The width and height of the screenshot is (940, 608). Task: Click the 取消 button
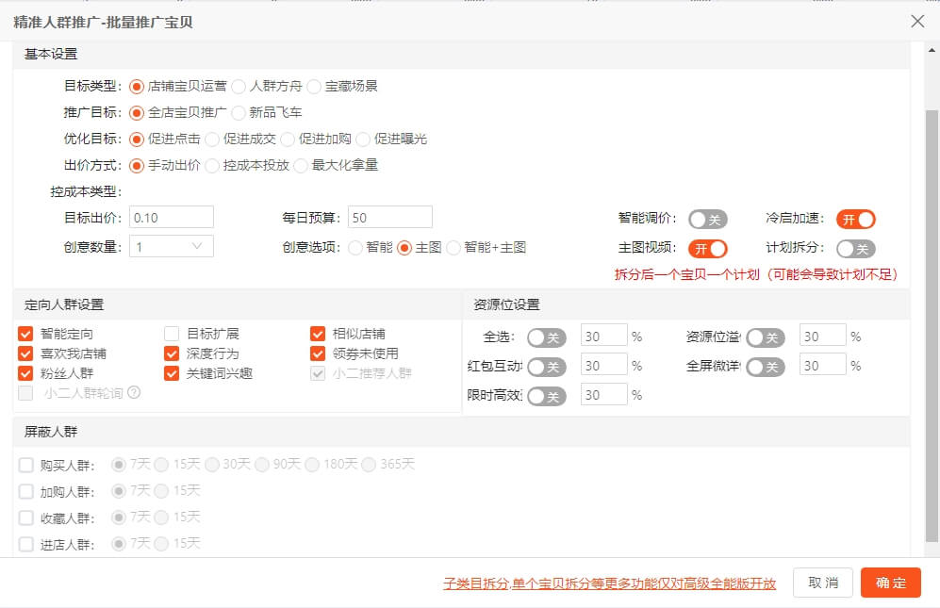[822, 583]
